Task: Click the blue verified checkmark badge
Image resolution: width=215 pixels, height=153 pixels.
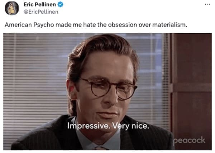Action: pyautogui.click(x=60, y=4)
